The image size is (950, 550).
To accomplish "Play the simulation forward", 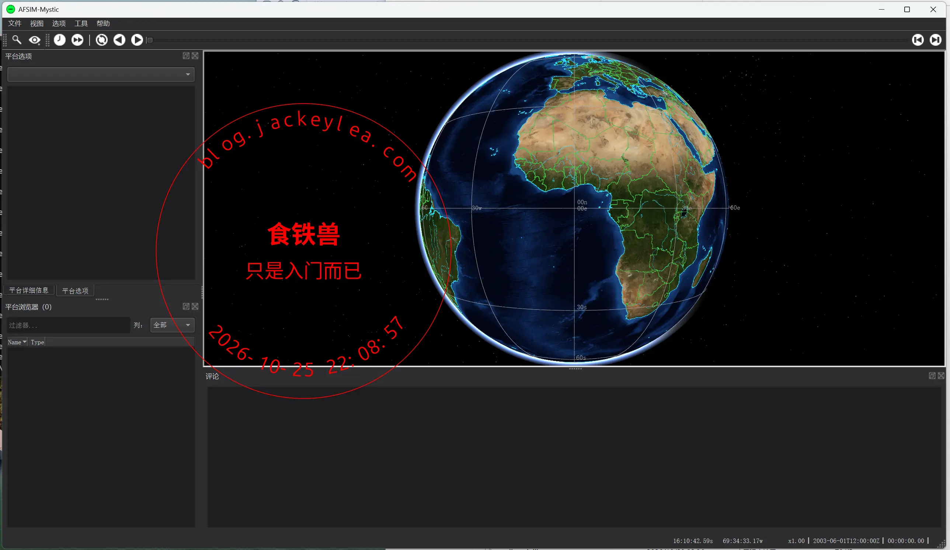I will click(137, 39).
